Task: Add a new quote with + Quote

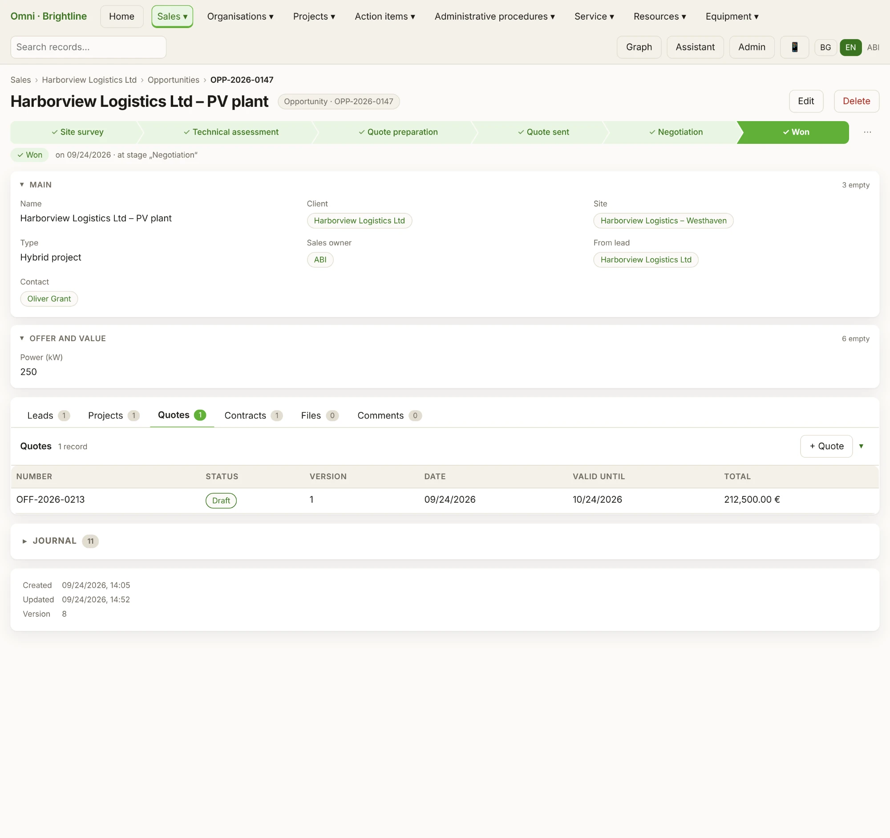Action: click(826, 446)
